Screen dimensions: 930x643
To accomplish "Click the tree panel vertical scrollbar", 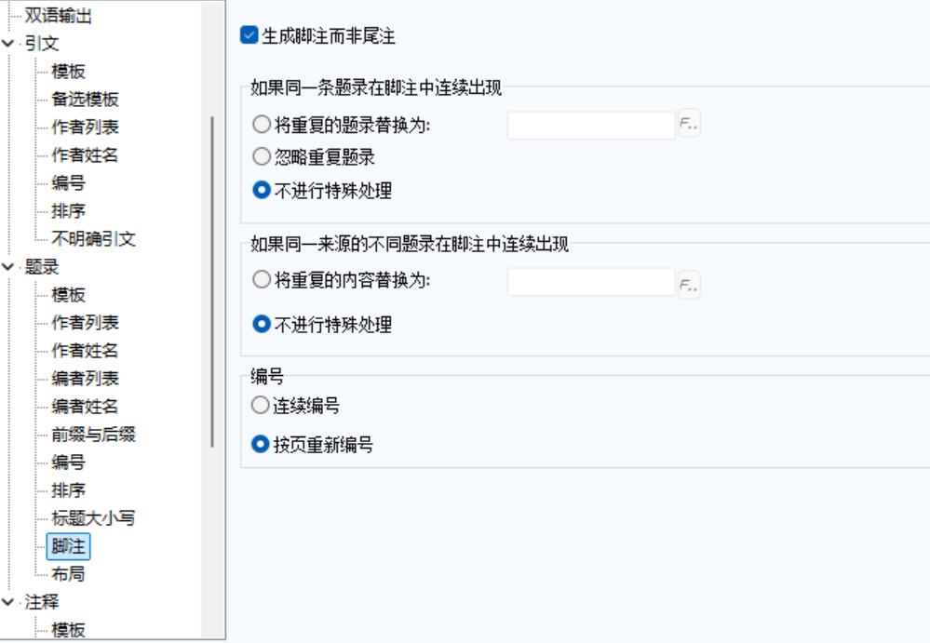I will (213, 279).
